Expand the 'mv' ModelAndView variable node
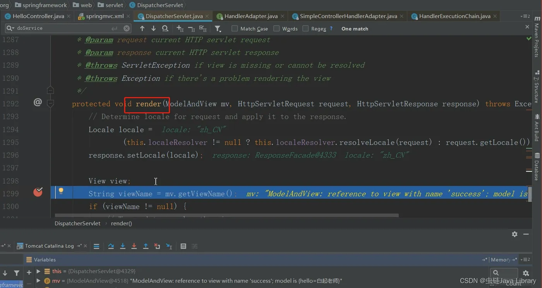This screenshot has width=542, height=288. coord(38,281)
